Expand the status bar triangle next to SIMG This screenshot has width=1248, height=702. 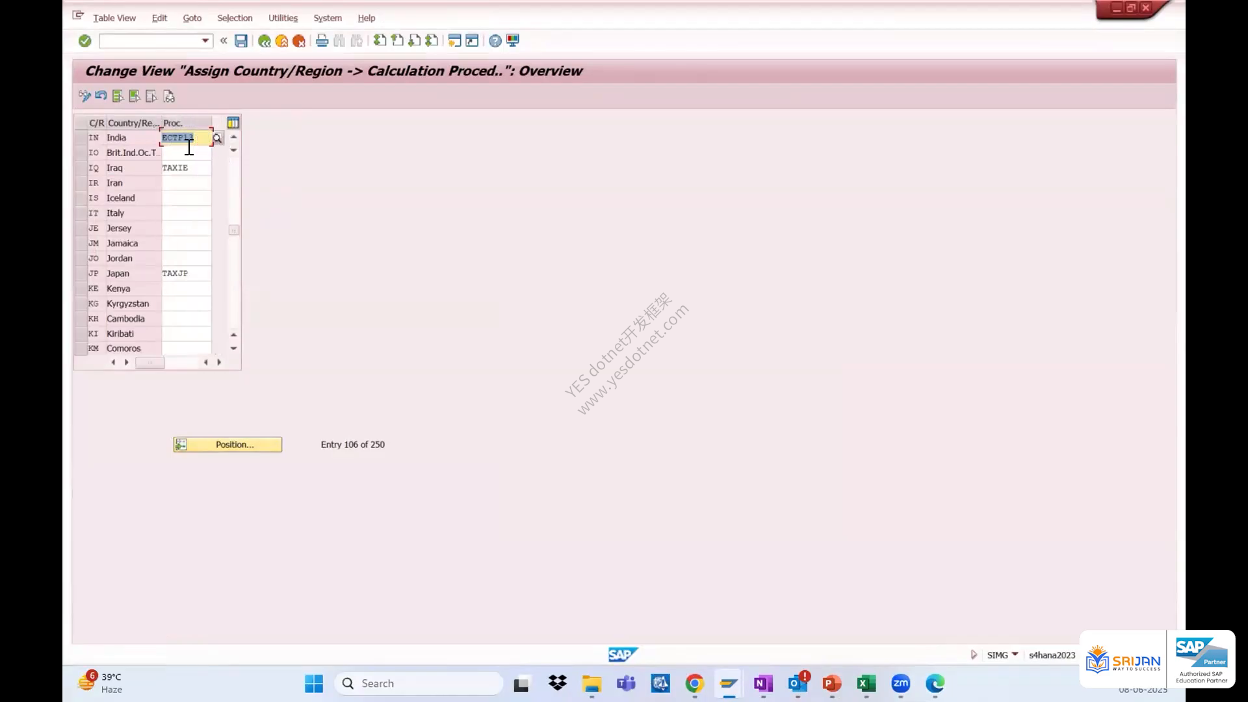point(974,655)
